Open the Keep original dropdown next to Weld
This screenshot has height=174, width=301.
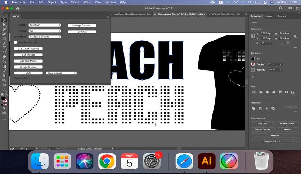pos(62,73)
